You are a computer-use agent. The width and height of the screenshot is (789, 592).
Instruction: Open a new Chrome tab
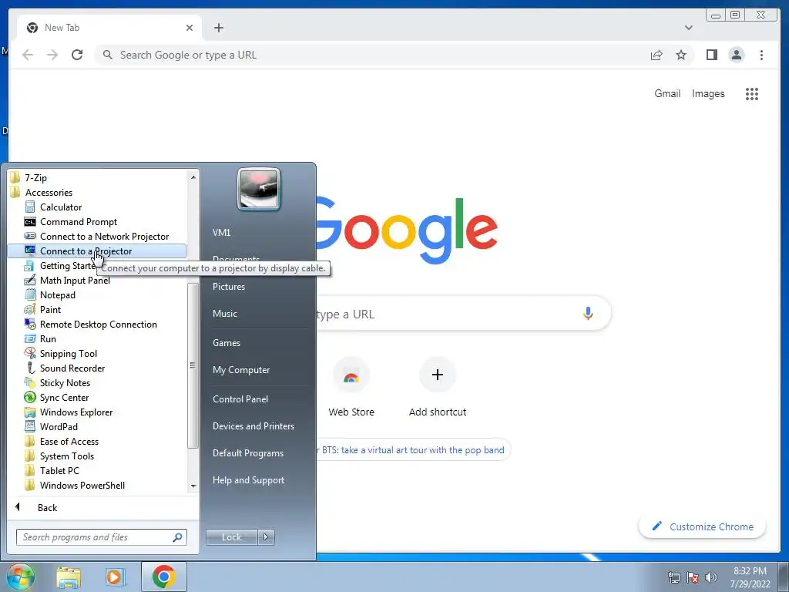pos(218,28)
